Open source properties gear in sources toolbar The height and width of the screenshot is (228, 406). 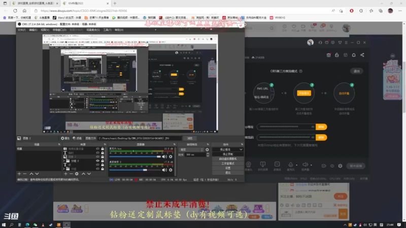click(77, 174)
